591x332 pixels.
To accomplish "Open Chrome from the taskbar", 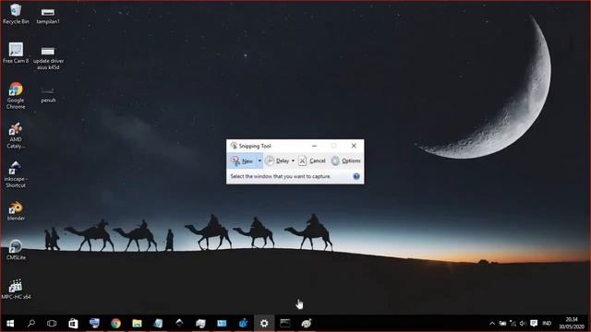I will (115, 324).
